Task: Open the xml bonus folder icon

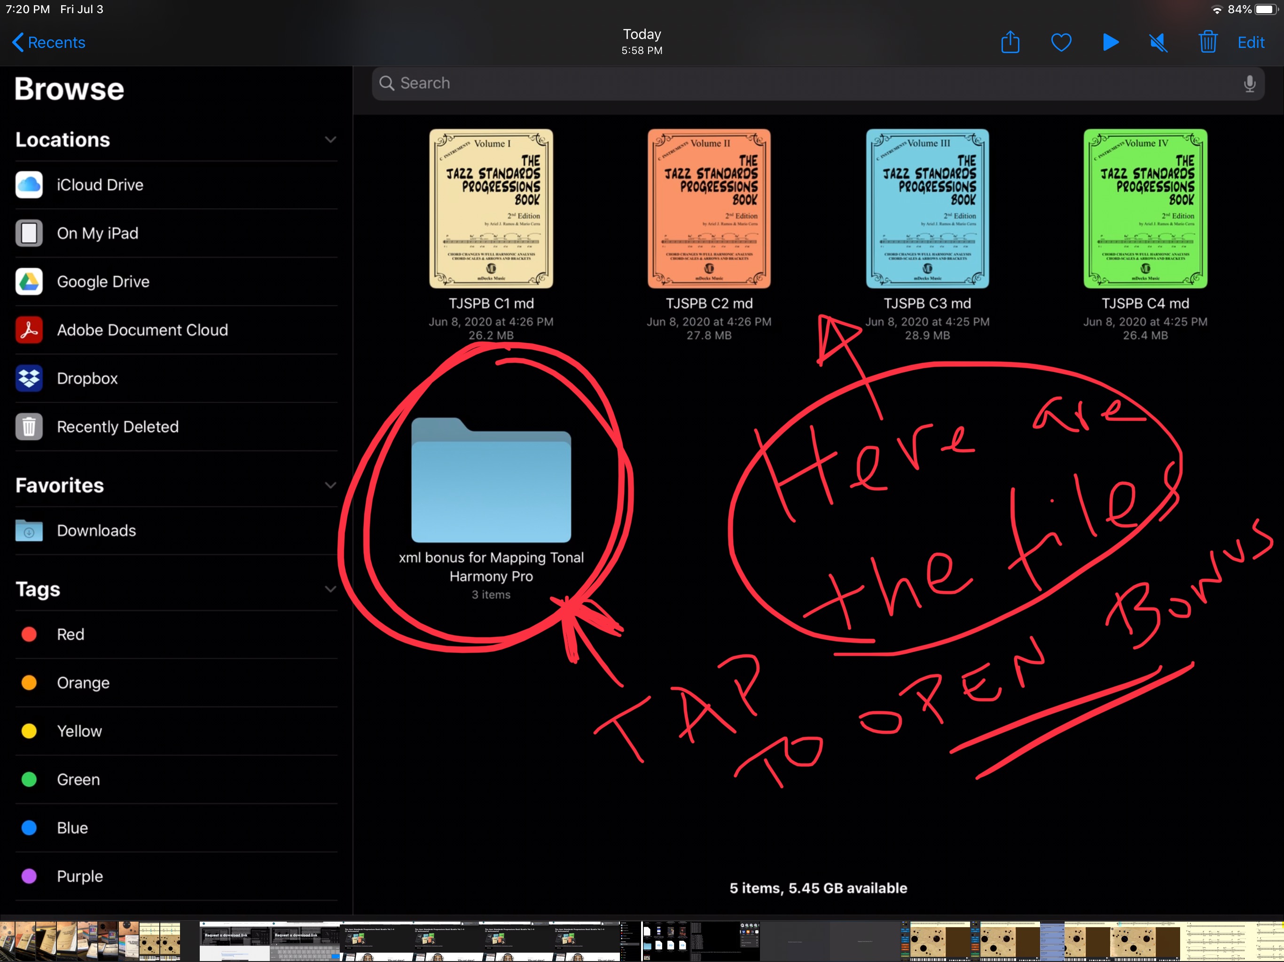Action: (491, 481)
